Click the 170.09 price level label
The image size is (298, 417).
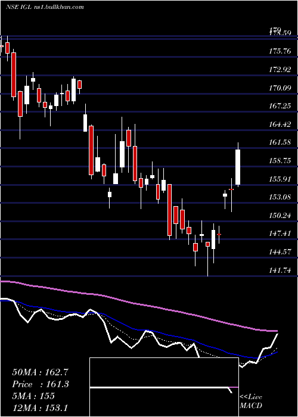coord(280,88)
